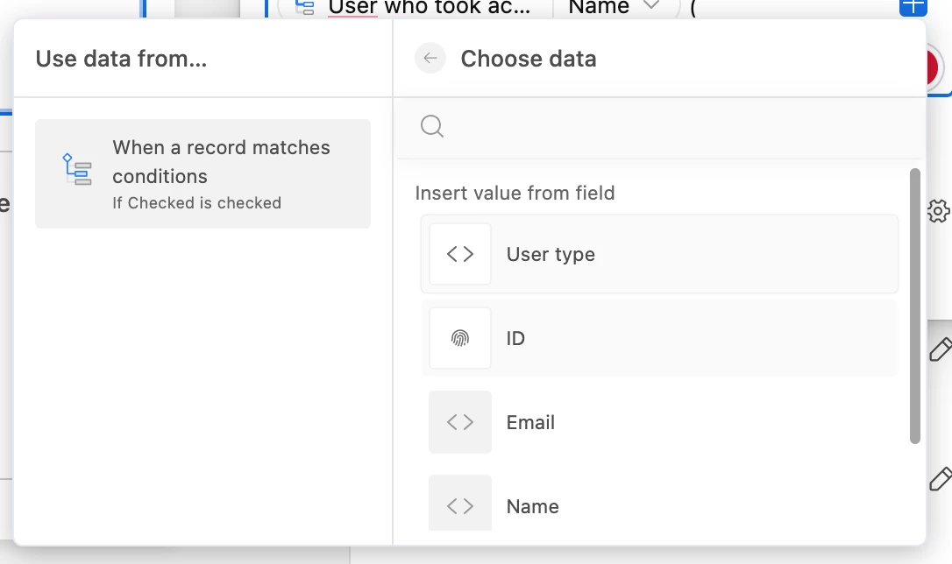Click the upper pencil edit icon

coord(939,349)
